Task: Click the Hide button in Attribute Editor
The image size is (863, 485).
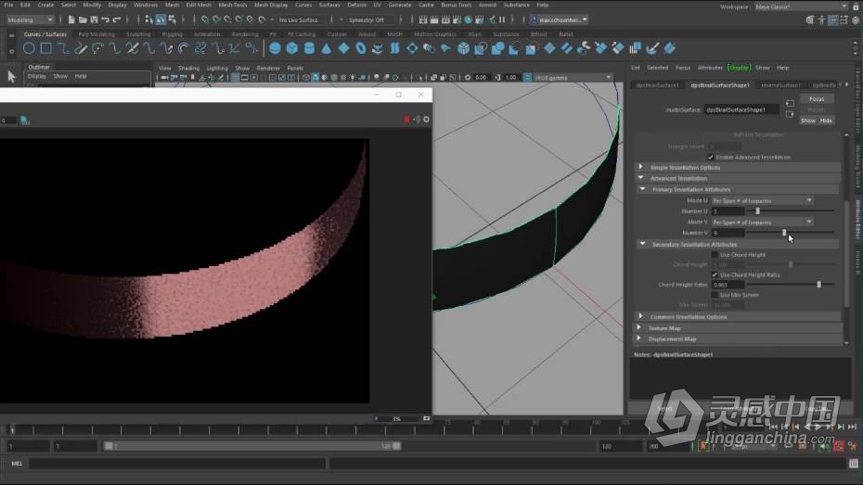Action: (x=826, y=121)
